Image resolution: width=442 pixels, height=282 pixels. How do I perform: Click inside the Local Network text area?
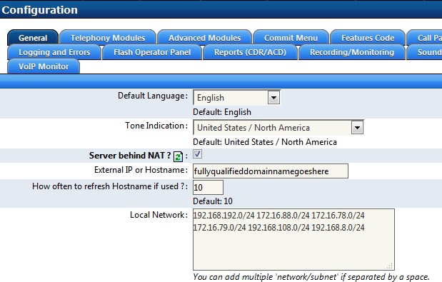pos(293,239)
